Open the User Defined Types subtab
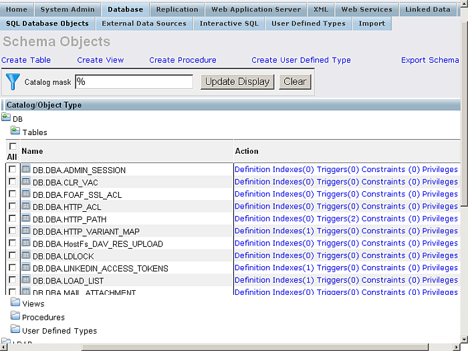The image size is (468, 351). [308, 23]
